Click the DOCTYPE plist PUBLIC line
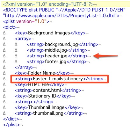This screenshot has height=138, width=130. (x=64, y=10)
